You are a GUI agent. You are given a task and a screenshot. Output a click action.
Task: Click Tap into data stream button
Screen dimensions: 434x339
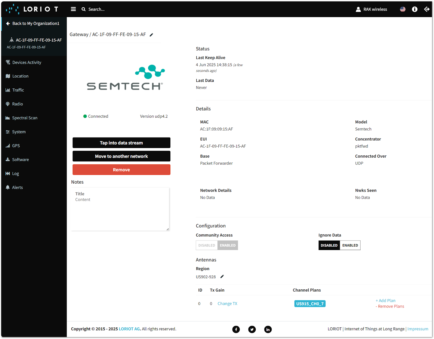(121, 143)
